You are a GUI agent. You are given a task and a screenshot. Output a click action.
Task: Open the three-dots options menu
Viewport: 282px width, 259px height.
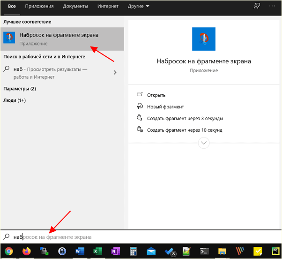click(272, 6)
